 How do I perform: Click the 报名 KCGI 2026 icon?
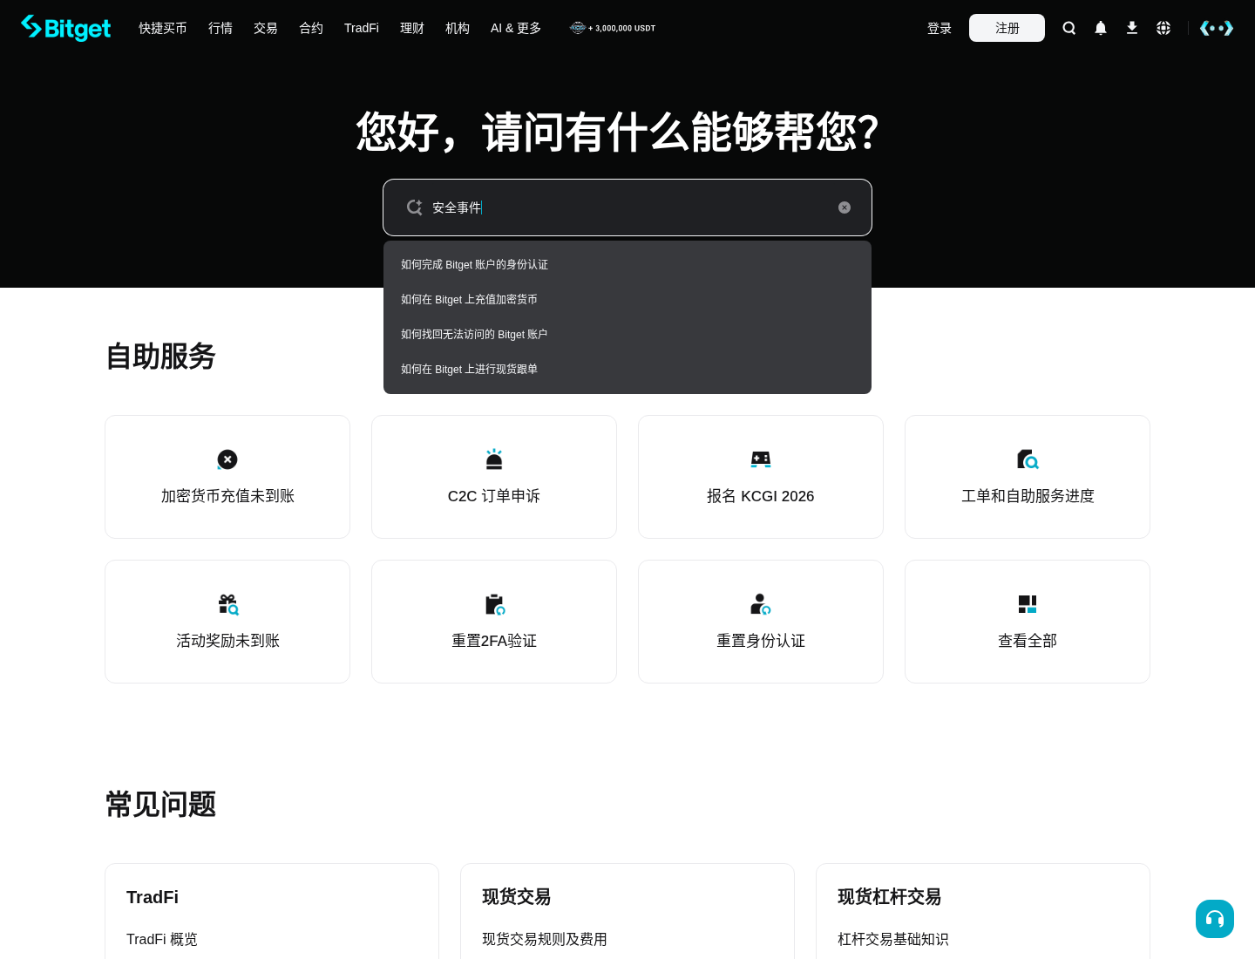pyautogui.click(x=761, y=459)
